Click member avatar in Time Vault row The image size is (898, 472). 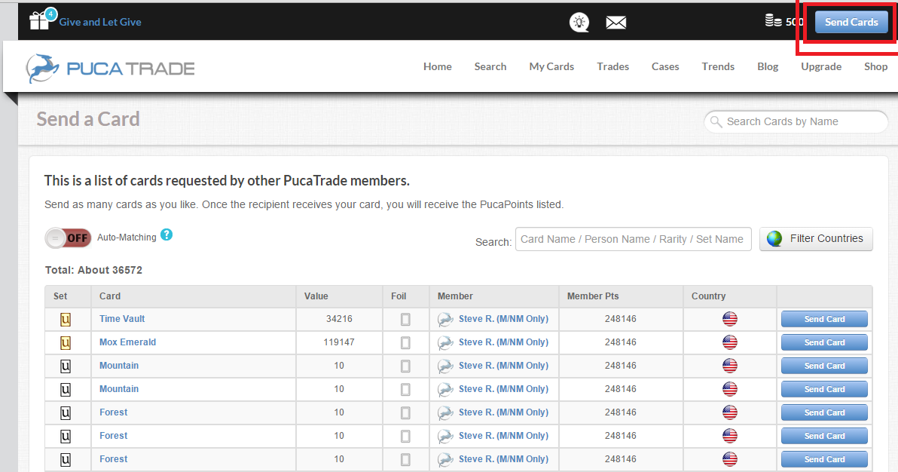[445, 320]
